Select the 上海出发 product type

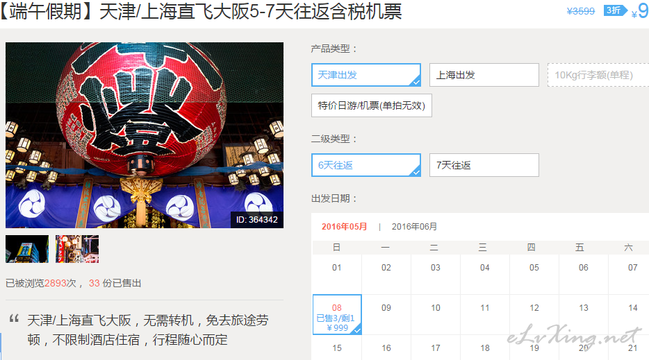click(484, 75)
